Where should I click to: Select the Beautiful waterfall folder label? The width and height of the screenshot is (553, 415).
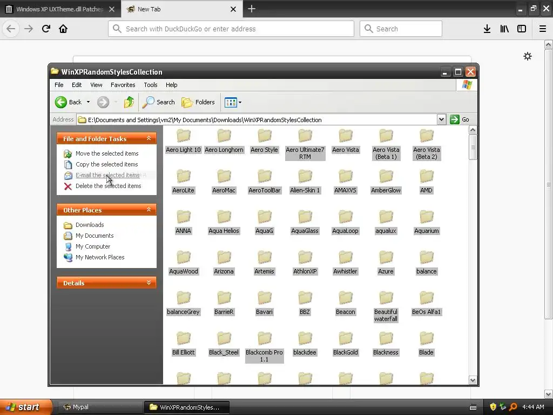[x=386, y=315]
